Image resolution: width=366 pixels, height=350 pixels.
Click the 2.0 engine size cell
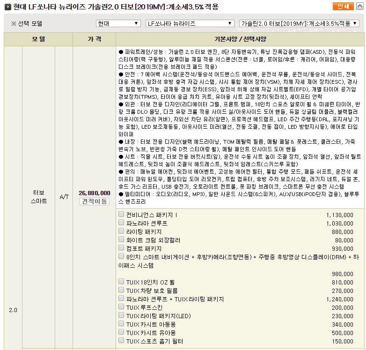pos(13,310)
